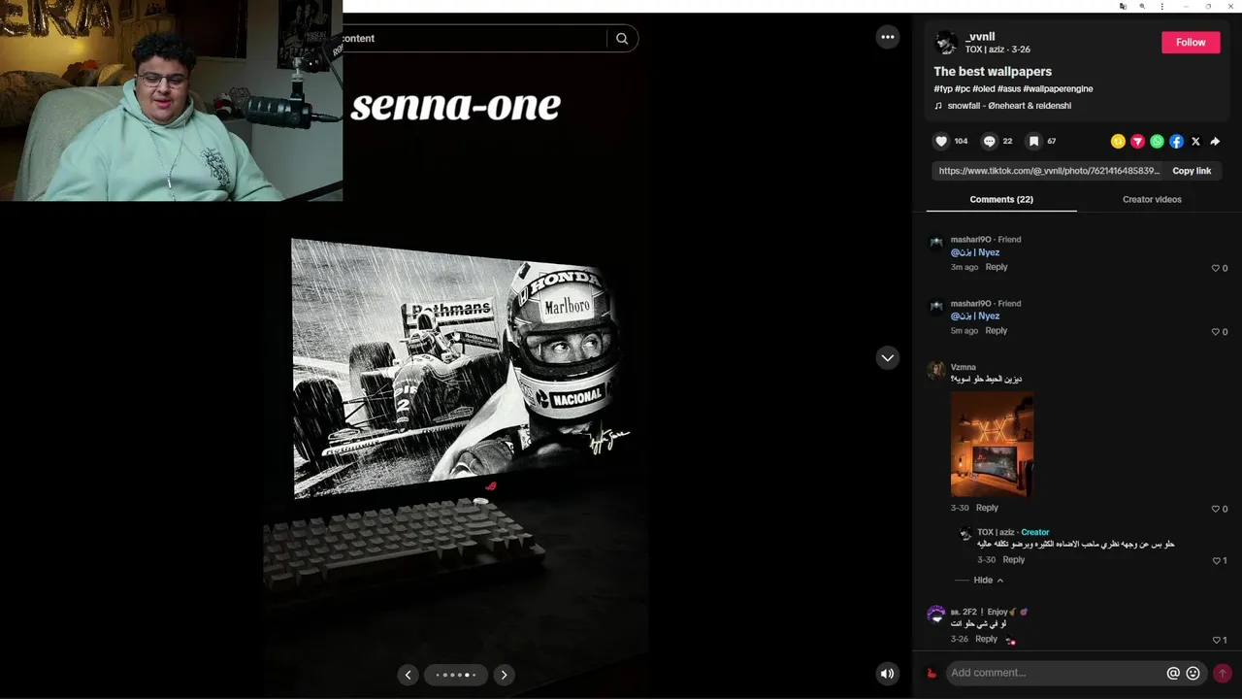This screenshot has height=699, width=1242.
Task: Open 2F2 Enjoy commenter avatar
Action: pos(936,614)
